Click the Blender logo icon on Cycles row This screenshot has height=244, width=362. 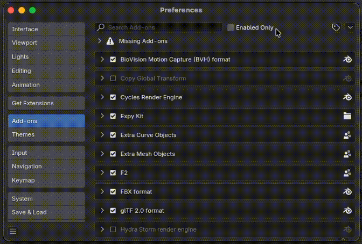tap(347, 97)
